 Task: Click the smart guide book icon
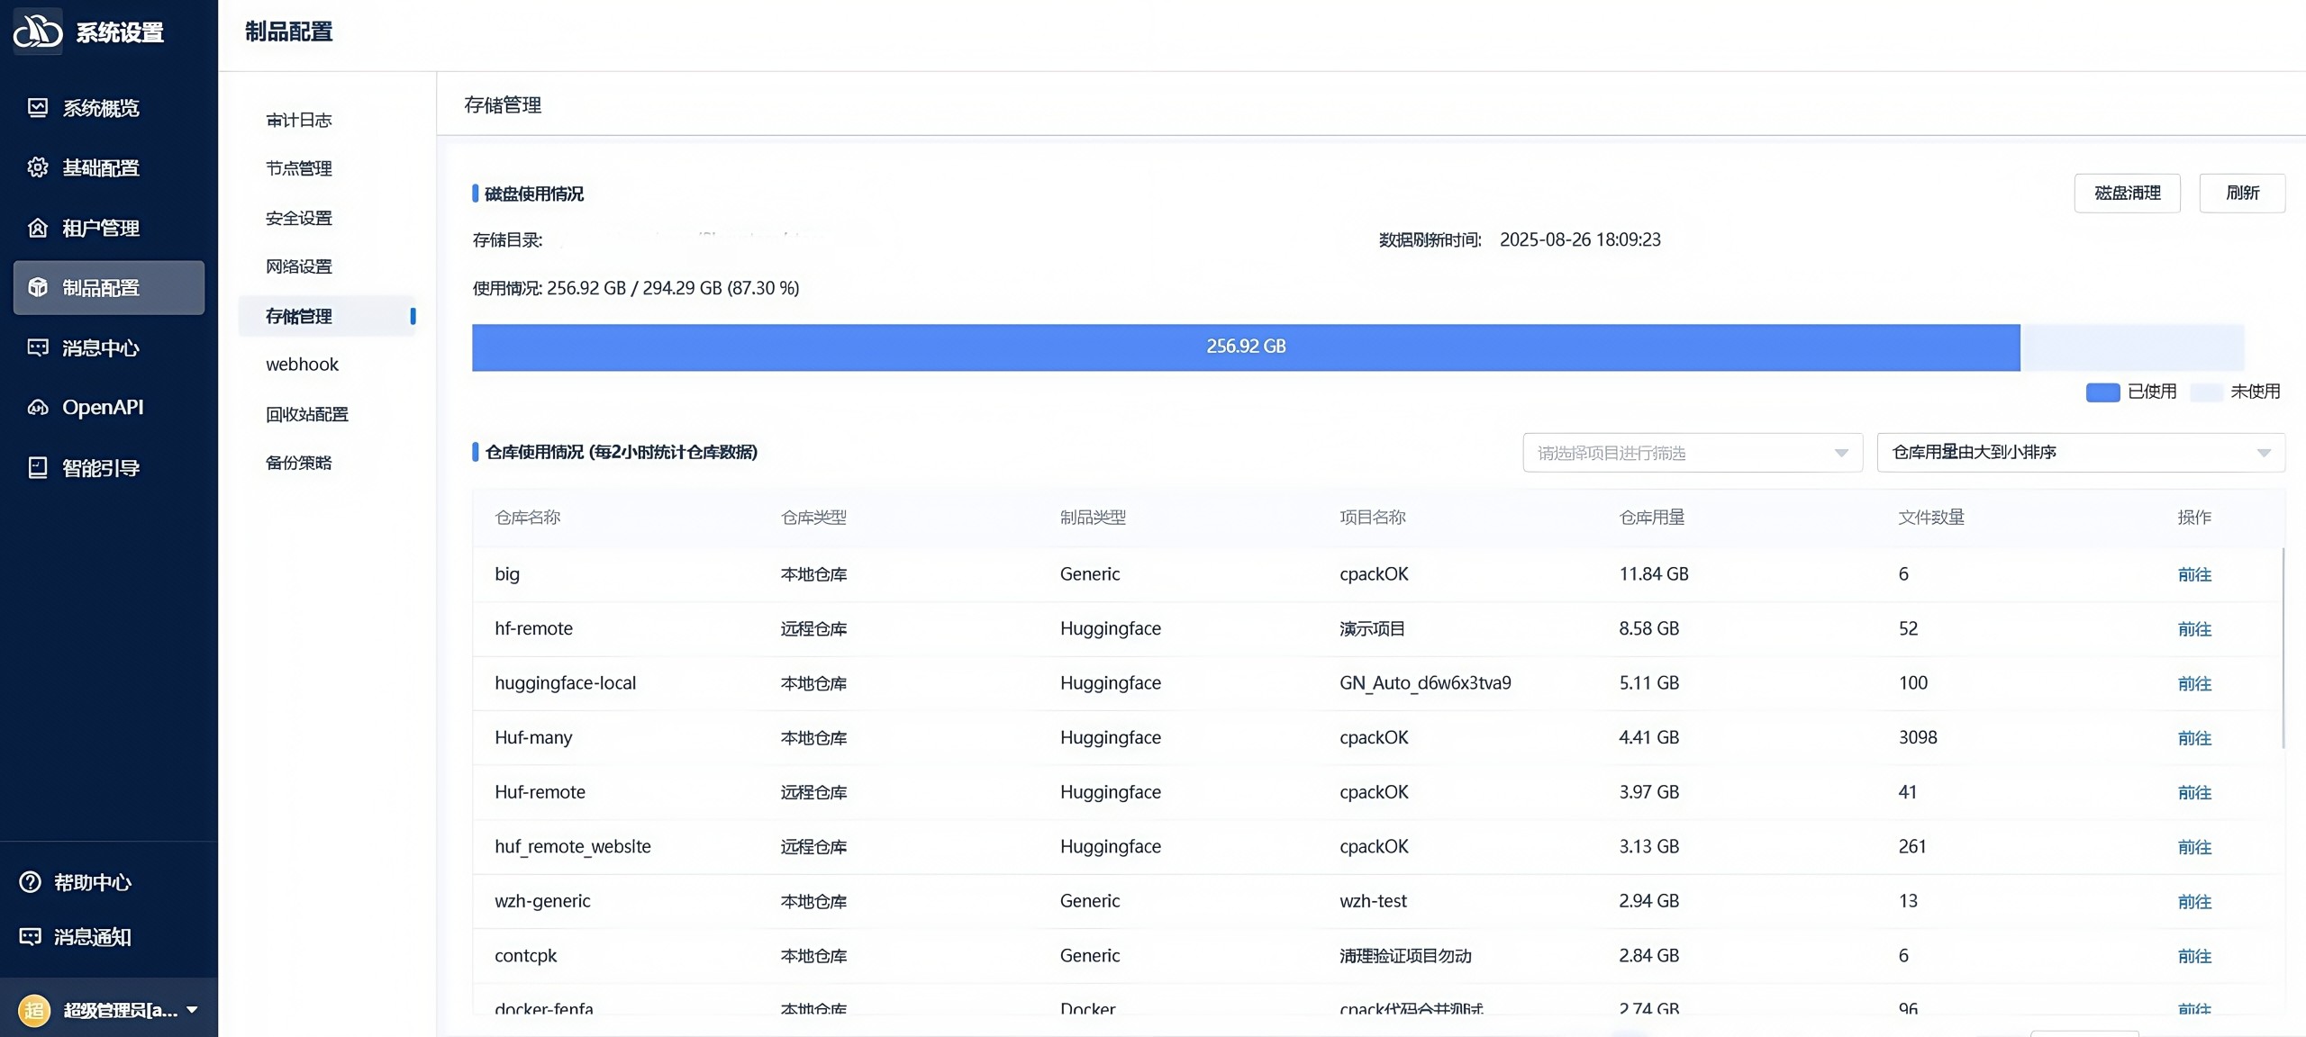pos(38,468)
